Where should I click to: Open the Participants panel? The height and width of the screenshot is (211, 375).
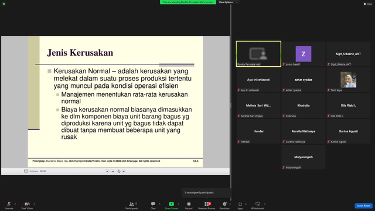coord(131,205)
